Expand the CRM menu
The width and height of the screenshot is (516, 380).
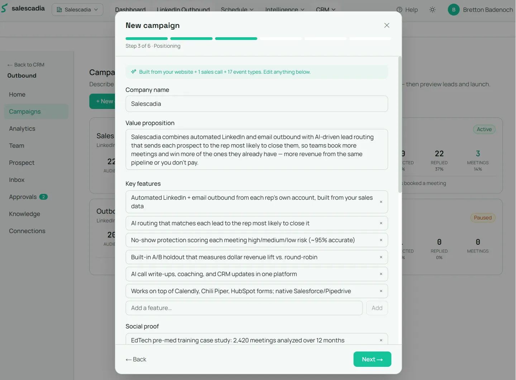tap(326, 10)
